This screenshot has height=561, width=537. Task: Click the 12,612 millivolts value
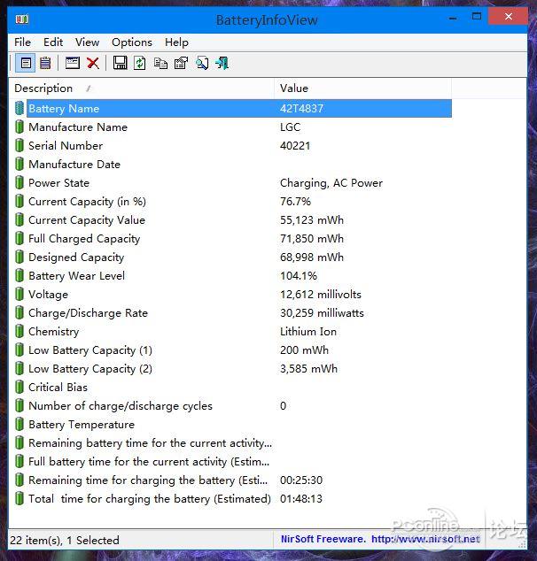point(321,295)
